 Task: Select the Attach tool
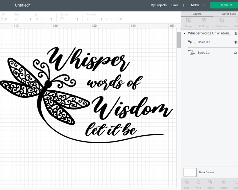[x=210, y=182]
